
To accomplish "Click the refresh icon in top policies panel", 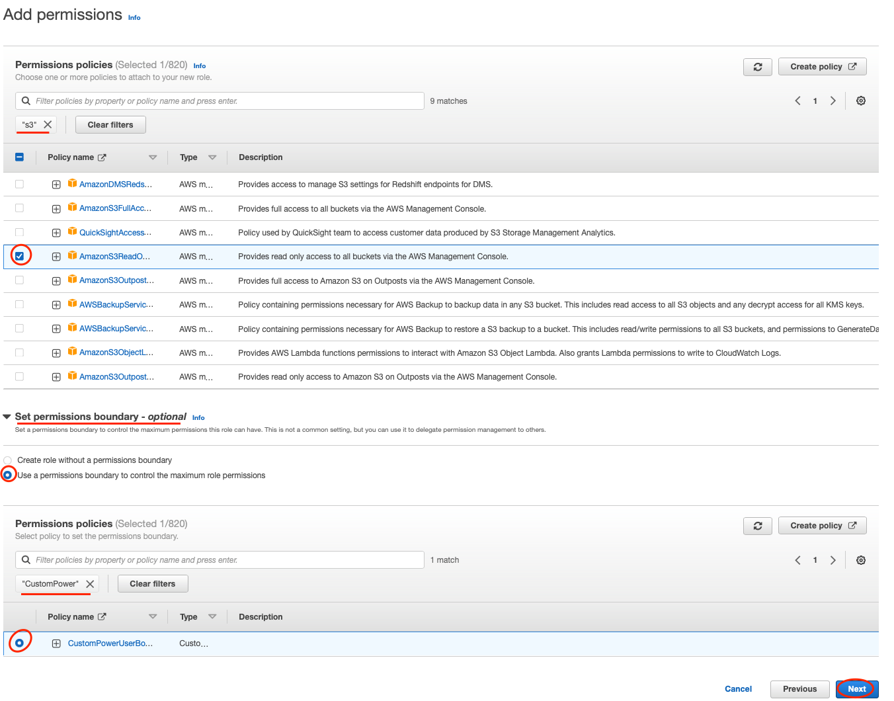I will (757, 67).
